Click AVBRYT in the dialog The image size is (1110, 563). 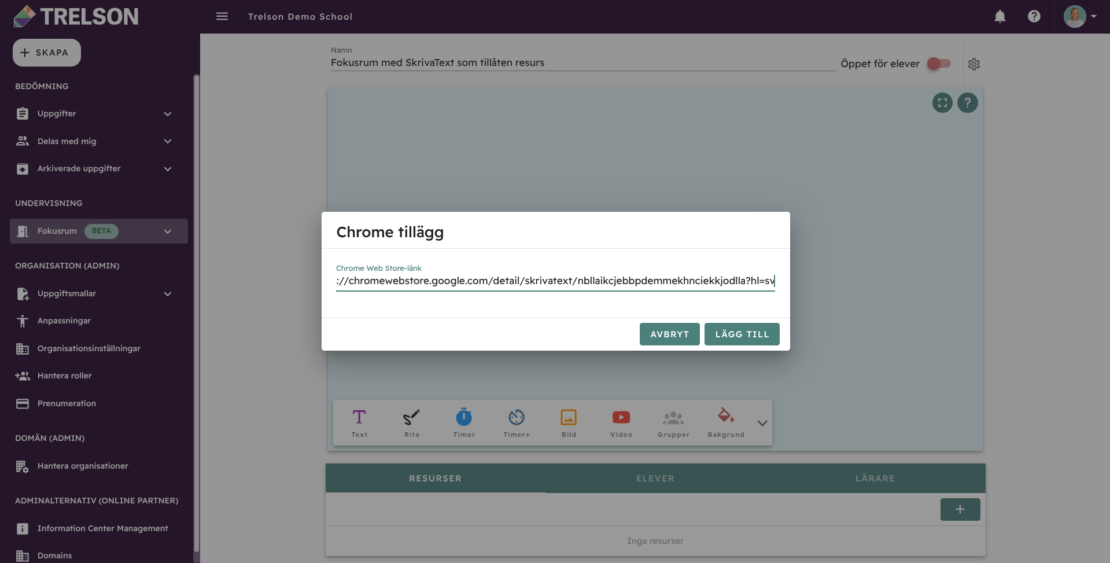(670, 334)
